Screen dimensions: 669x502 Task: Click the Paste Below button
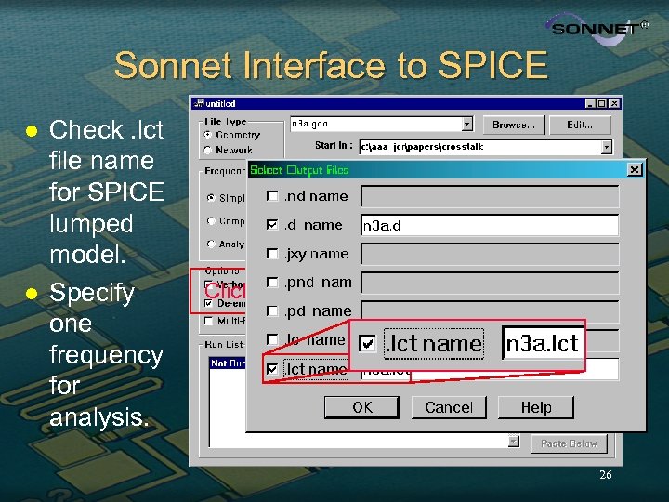[x=569, y=444]
